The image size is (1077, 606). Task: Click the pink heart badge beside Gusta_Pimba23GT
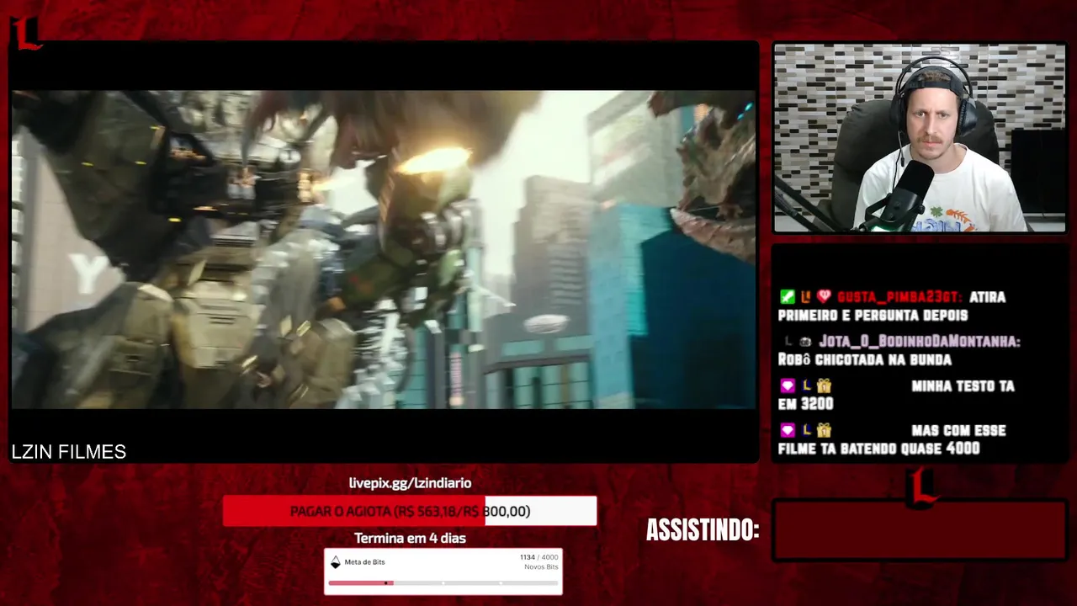[824, 297]
